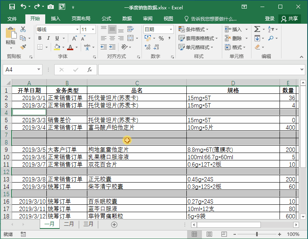Click the 登录 sign-in link

pos(269,19)
